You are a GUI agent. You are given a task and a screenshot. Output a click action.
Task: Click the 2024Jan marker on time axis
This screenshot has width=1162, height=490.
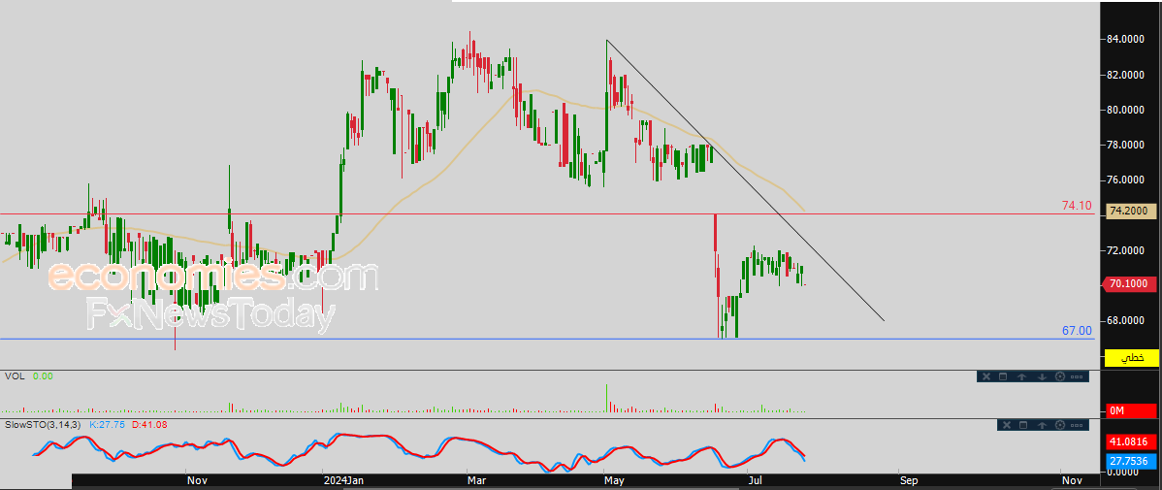(x=343, y=479)
